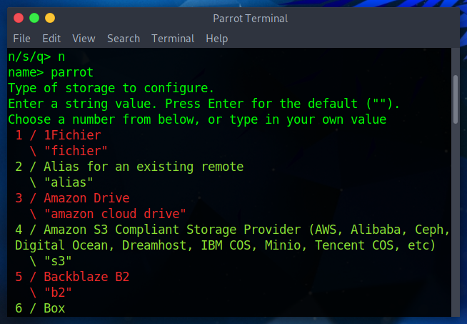
Task: Click the "alias" value line
Action: [61, 182]
